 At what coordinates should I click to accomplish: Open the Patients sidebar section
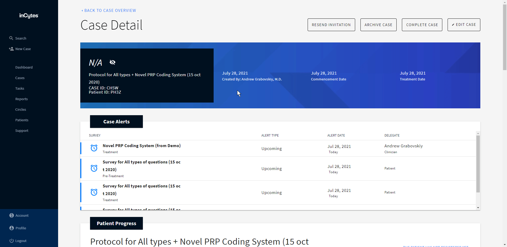[22, 120]
